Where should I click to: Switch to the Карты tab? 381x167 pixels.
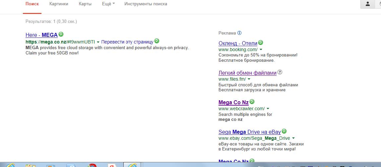pyautogui.click(x=85, y=4)
